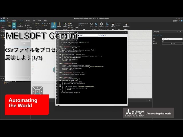Viewport: 183px width, 137px height.
Task: Click the X icon in script editor toolbar
Action: tap(106, 35)
